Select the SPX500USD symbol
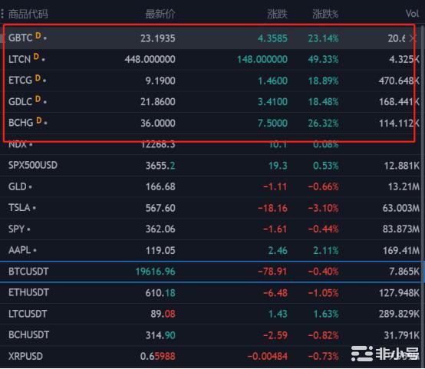The height and width of the screenshot is (369, 425). coord(33,165)
